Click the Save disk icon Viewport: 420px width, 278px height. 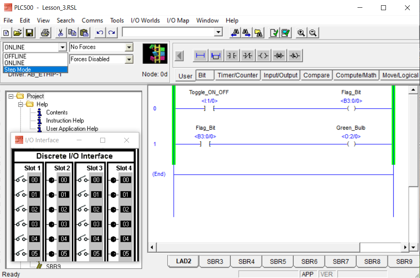pyautogui.click(x=30, y=33)
